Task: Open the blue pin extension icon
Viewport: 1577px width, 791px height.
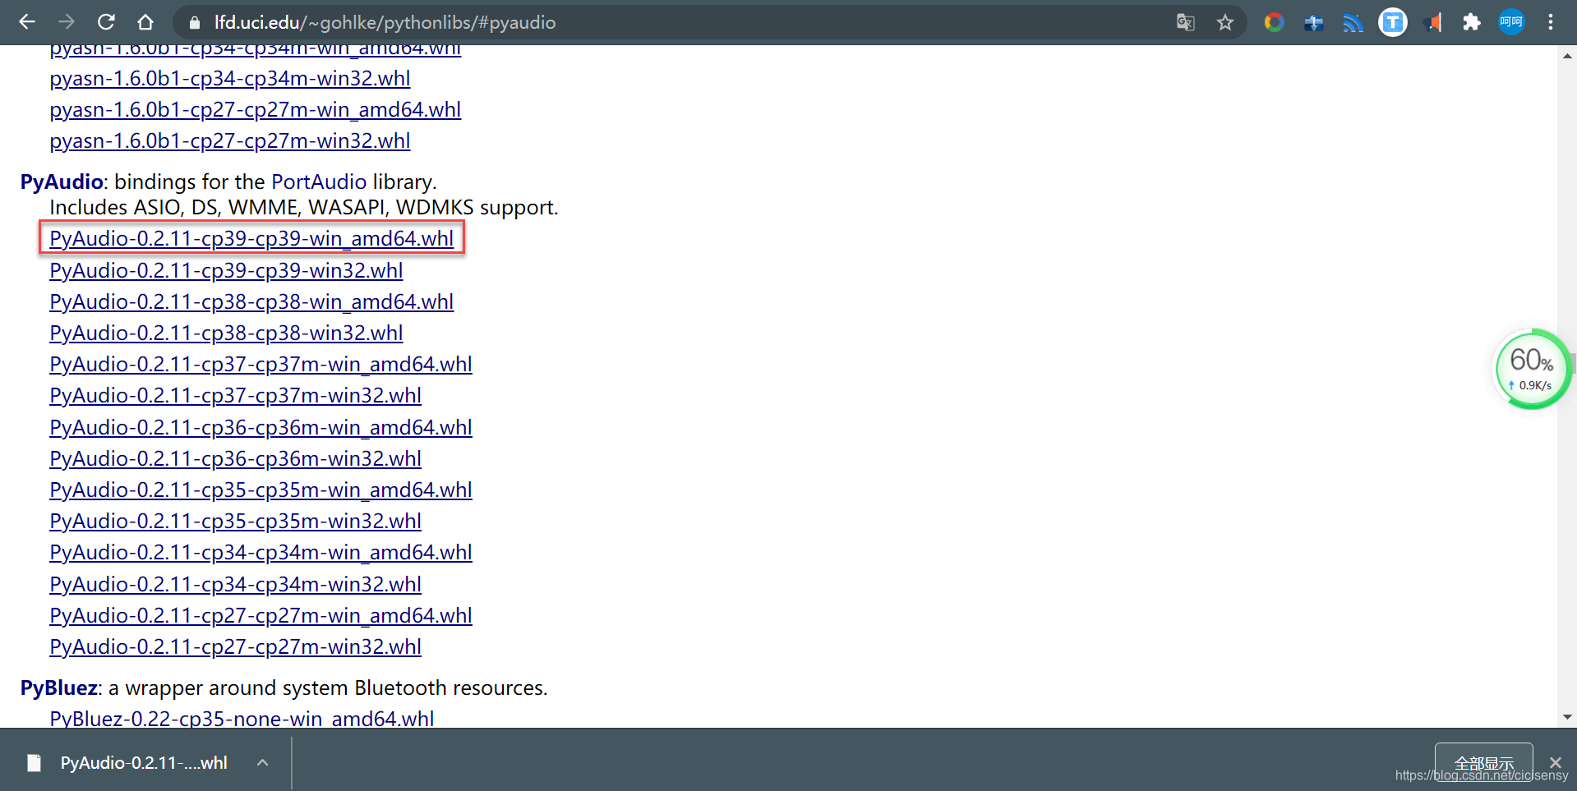Action: [1313, 22]
